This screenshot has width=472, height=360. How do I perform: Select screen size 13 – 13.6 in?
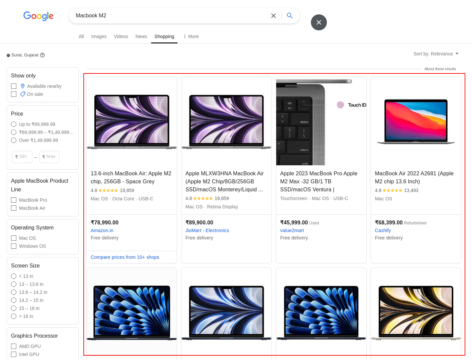tap(14, 284)
